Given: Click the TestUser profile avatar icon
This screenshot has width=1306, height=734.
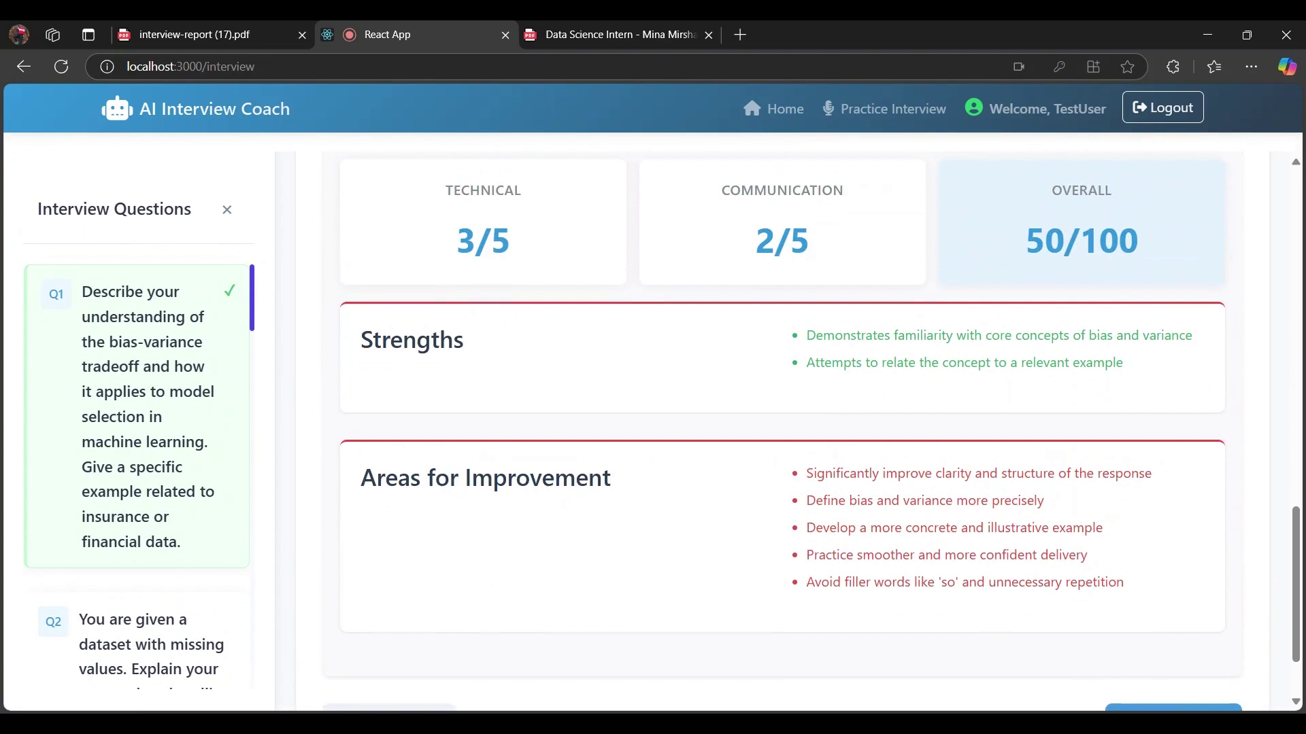Looking at the screenshot, I should click(x=973, y=107).
